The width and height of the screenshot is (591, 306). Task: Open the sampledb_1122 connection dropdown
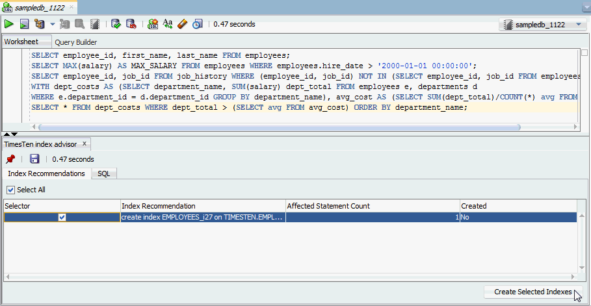(x=542, y=25)
